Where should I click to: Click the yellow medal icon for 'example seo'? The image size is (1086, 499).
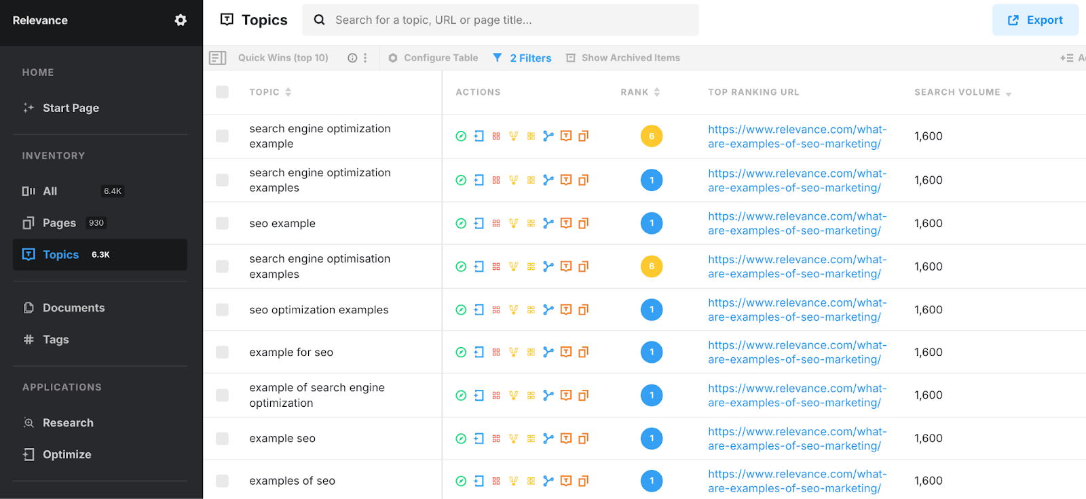(514, 439)
